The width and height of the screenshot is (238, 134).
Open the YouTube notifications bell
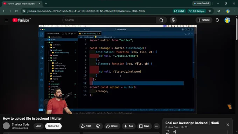point(217,20)
